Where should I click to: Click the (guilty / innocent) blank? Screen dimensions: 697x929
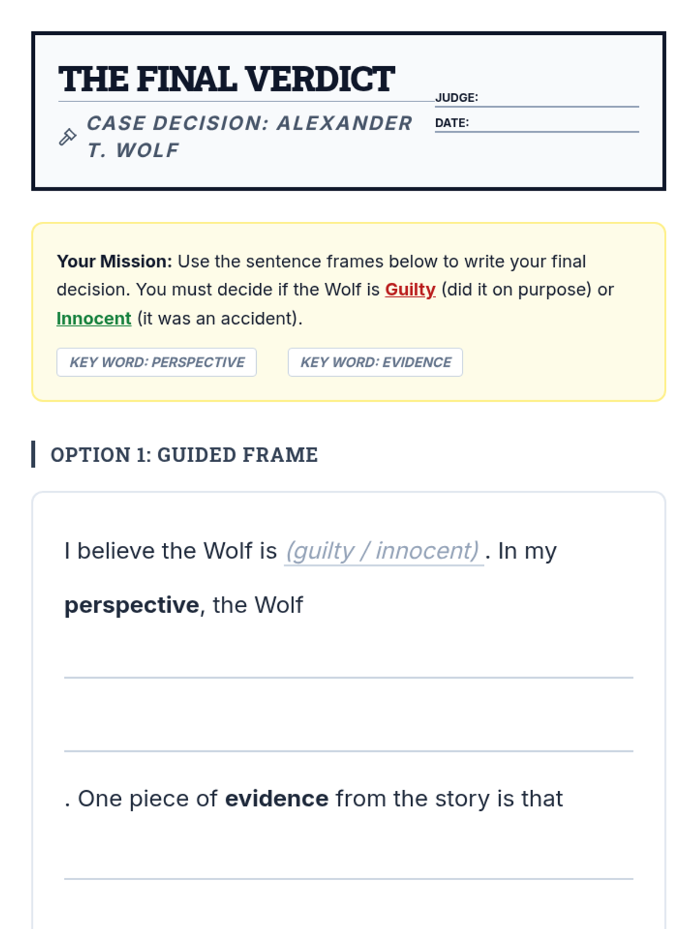click(383, 551)
